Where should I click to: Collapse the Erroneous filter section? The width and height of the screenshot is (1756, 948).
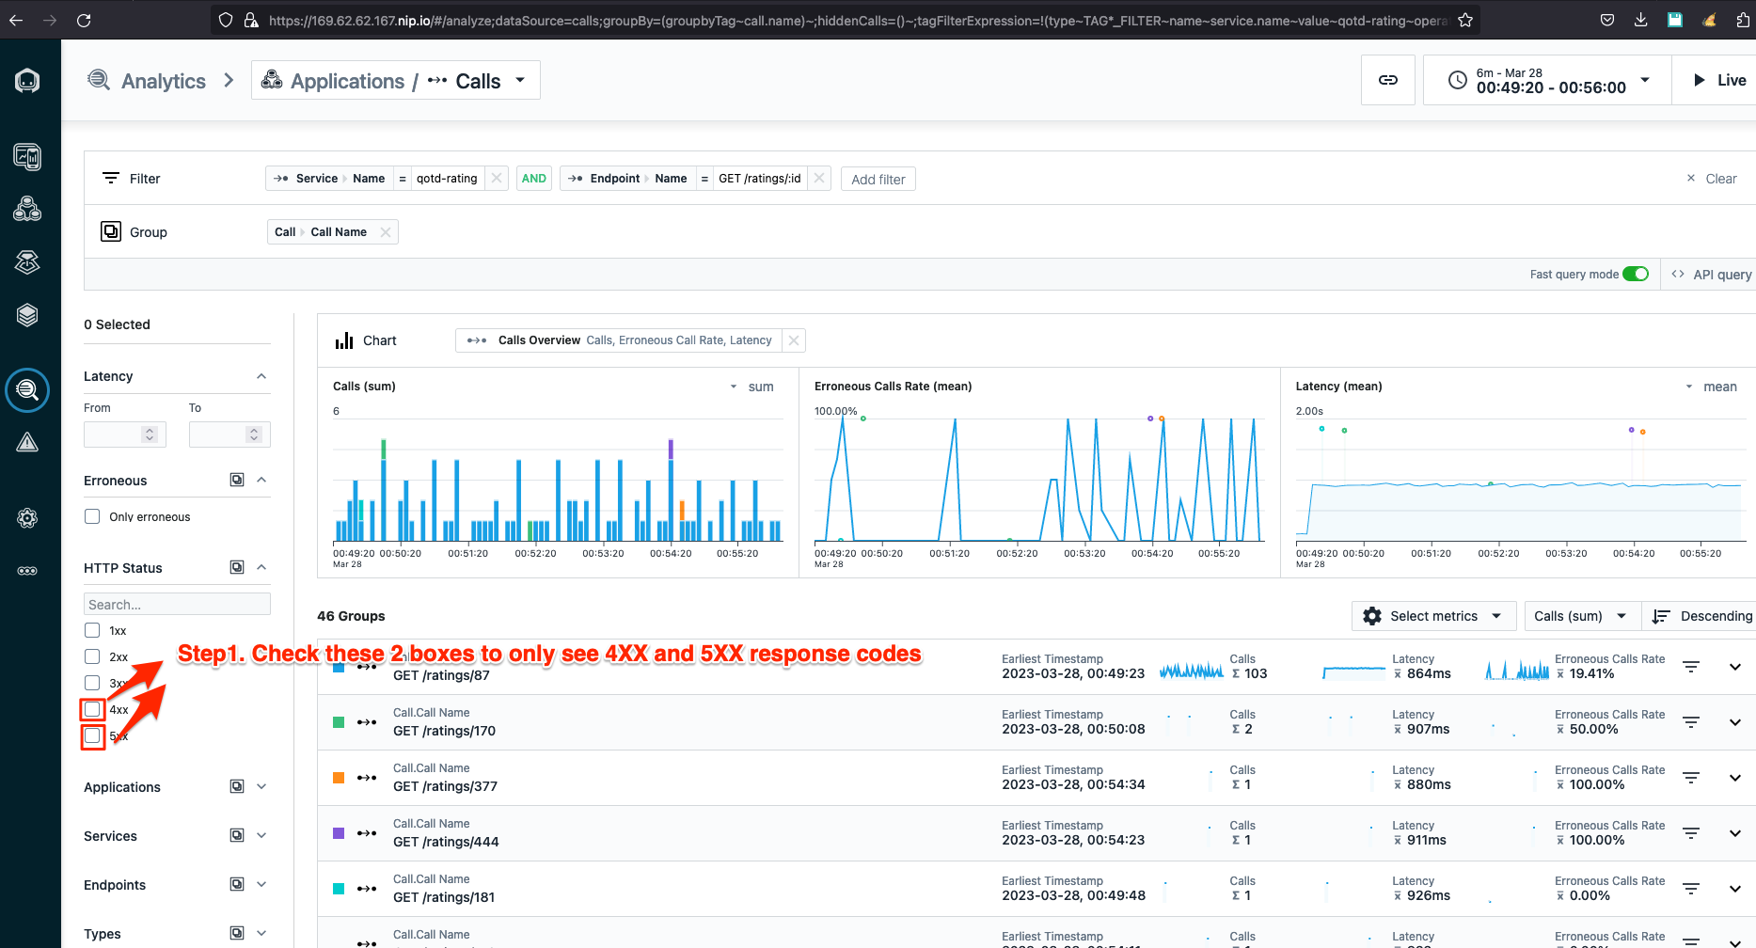261,480
